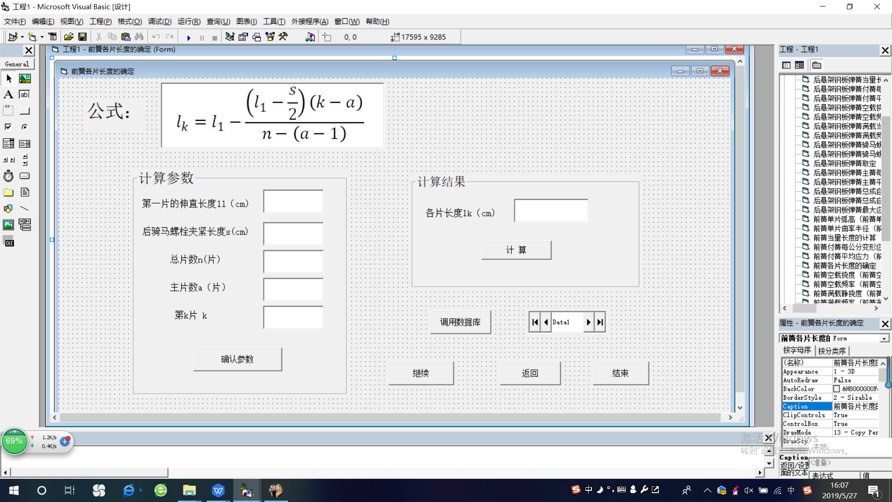Open the Project Explorer toolbar icon
Screen dimensions: 892x502
[230, 37]
